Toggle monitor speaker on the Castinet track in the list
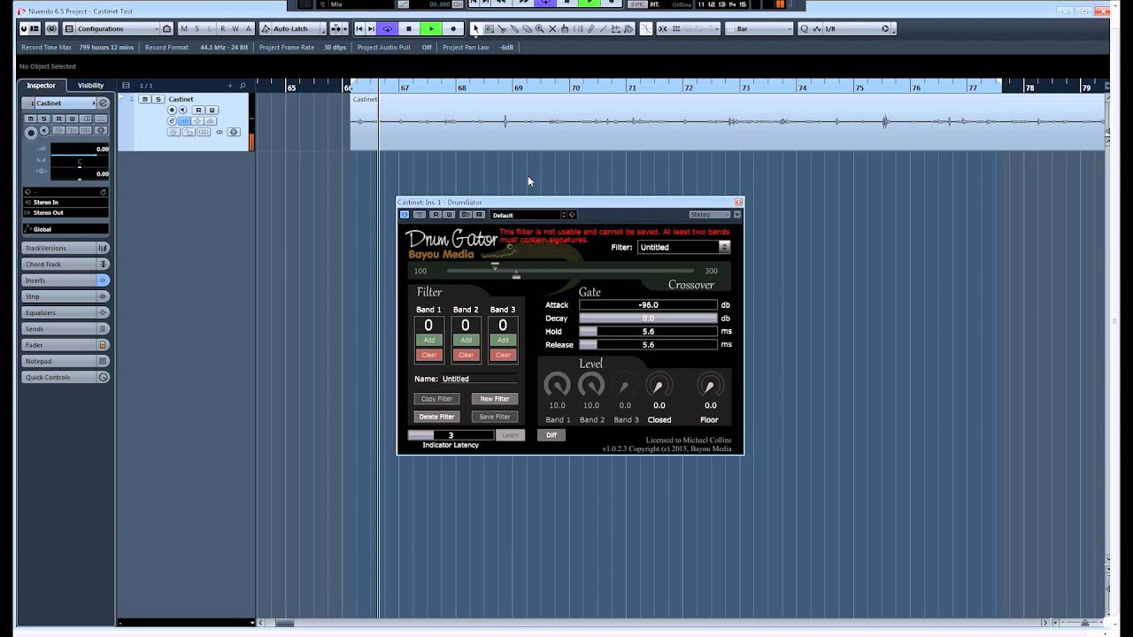The image size is (1133, 637). point(183,110)
